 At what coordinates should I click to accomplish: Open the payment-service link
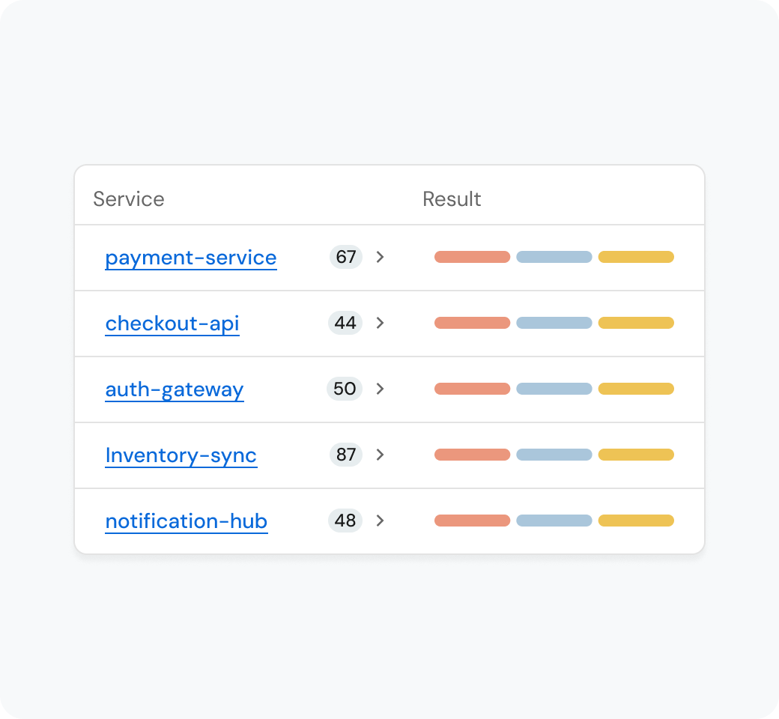click(x=191, y=258)
